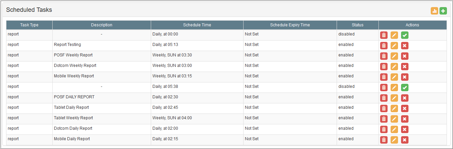Edit the Tablet Daily Report task
The width and height of the screenshot is (453, 149).
tap(394, 108)
